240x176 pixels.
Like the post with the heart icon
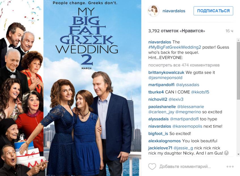[x=152, y=166]
